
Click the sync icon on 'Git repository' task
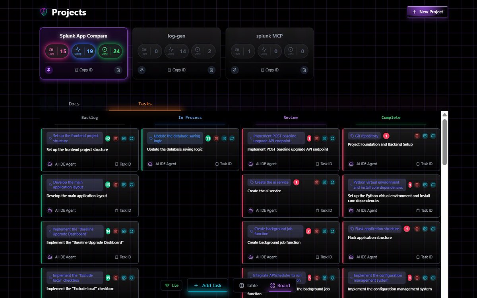[x=433, y=136]
